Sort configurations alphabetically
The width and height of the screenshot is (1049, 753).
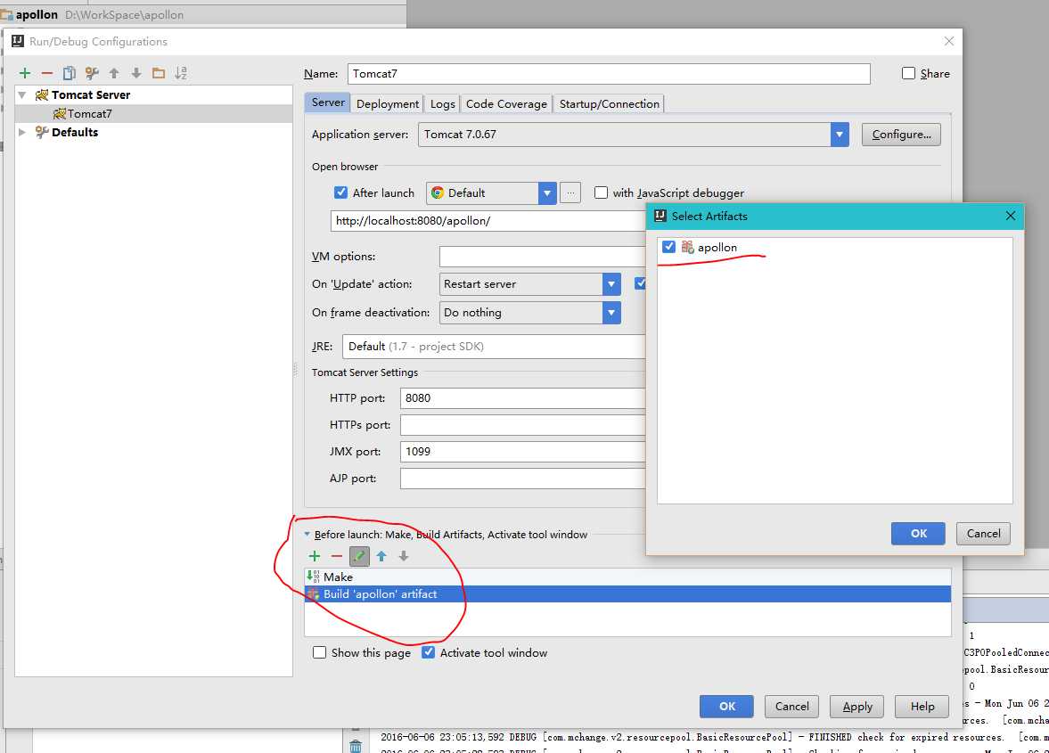[181, 73]
